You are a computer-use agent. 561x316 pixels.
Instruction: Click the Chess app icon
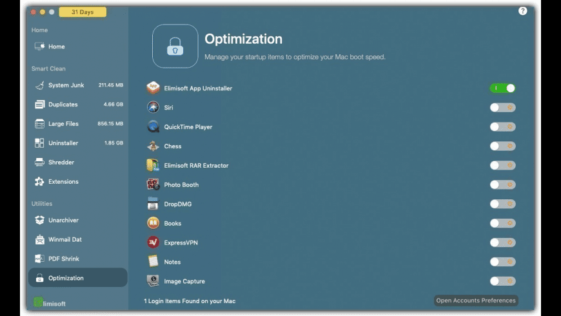pos(153,146)
